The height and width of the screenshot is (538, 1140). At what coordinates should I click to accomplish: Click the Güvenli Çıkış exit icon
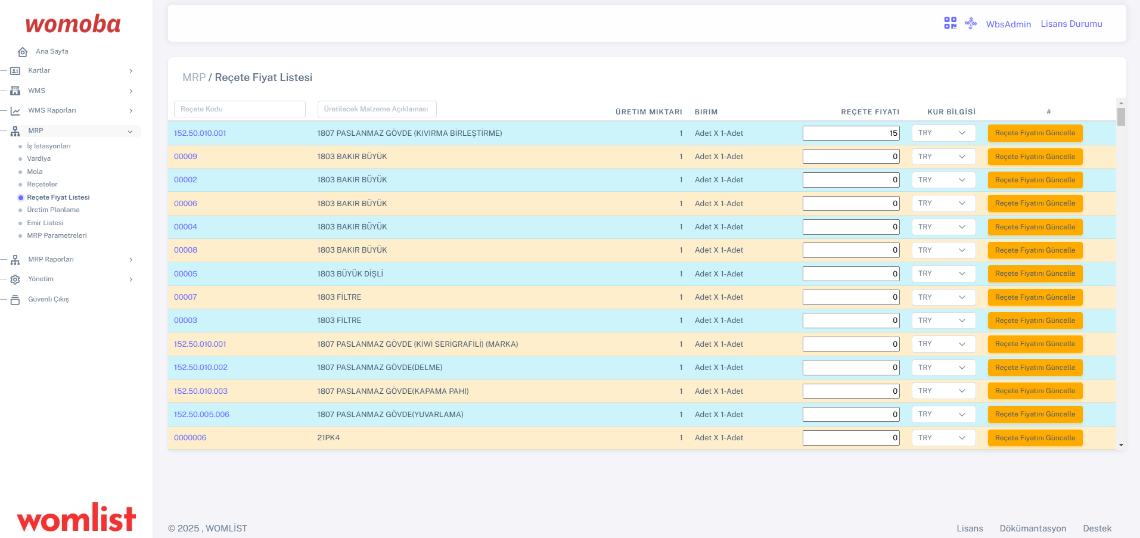(15, 300)
